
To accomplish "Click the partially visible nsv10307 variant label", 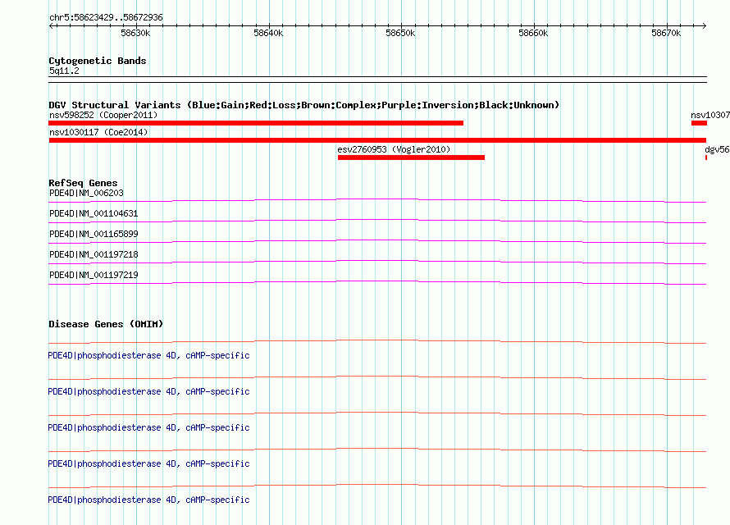I will (710, 115).
